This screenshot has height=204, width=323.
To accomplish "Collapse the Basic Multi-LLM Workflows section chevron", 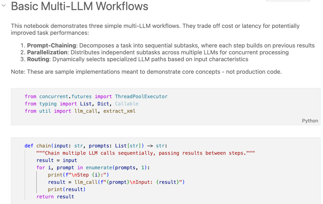I will (4, 6).
